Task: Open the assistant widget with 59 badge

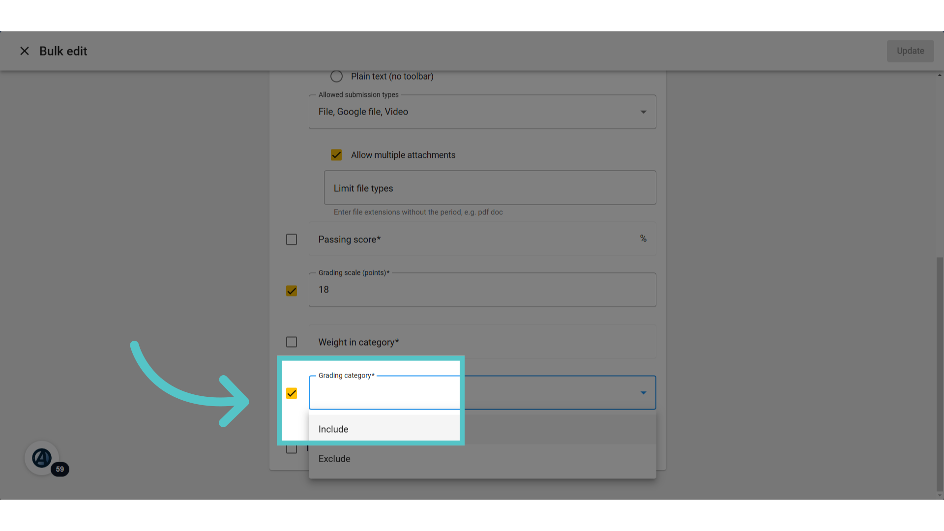Action: [42, 458]
